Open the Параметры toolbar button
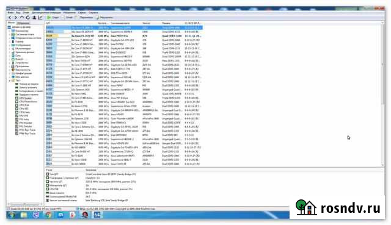 pyautogui.click(x=84, y=18)
